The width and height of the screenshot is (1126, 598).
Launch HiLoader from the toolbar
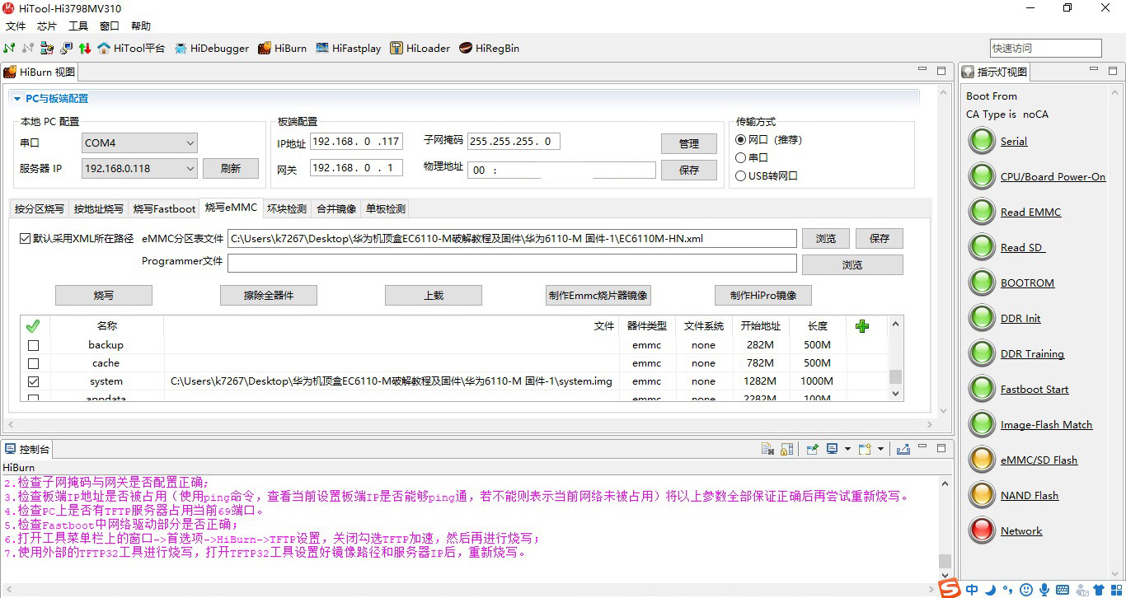(x=420, y=49)
